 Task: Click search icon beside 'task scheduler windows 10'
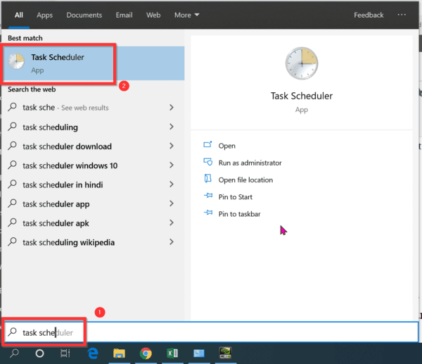tap(12, 165)
